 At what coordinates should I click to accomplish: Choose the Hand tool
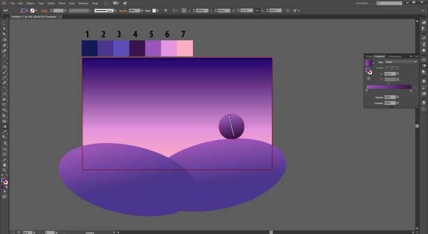[x=4, y=165]
